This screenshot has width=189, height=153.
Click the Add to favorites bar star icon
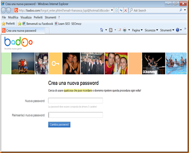click(20, 24)
